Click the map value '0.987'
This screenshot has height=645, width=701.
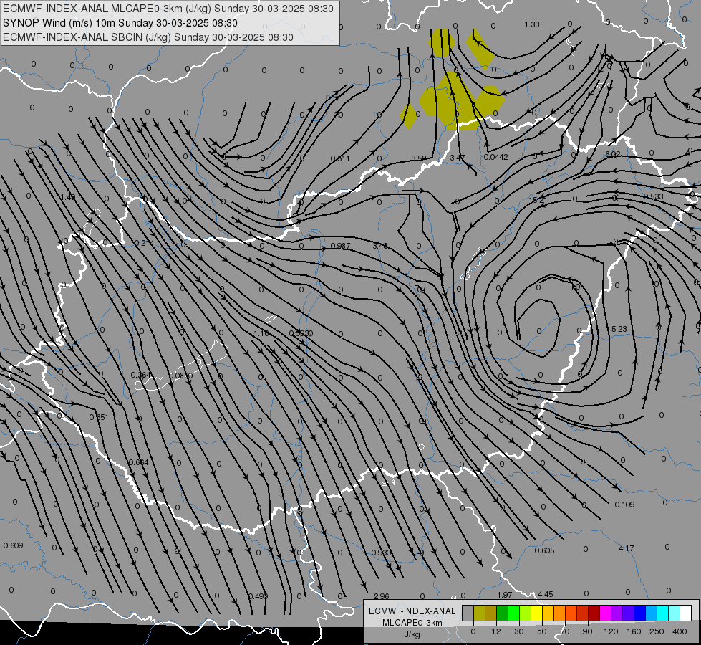pos(340,247)
